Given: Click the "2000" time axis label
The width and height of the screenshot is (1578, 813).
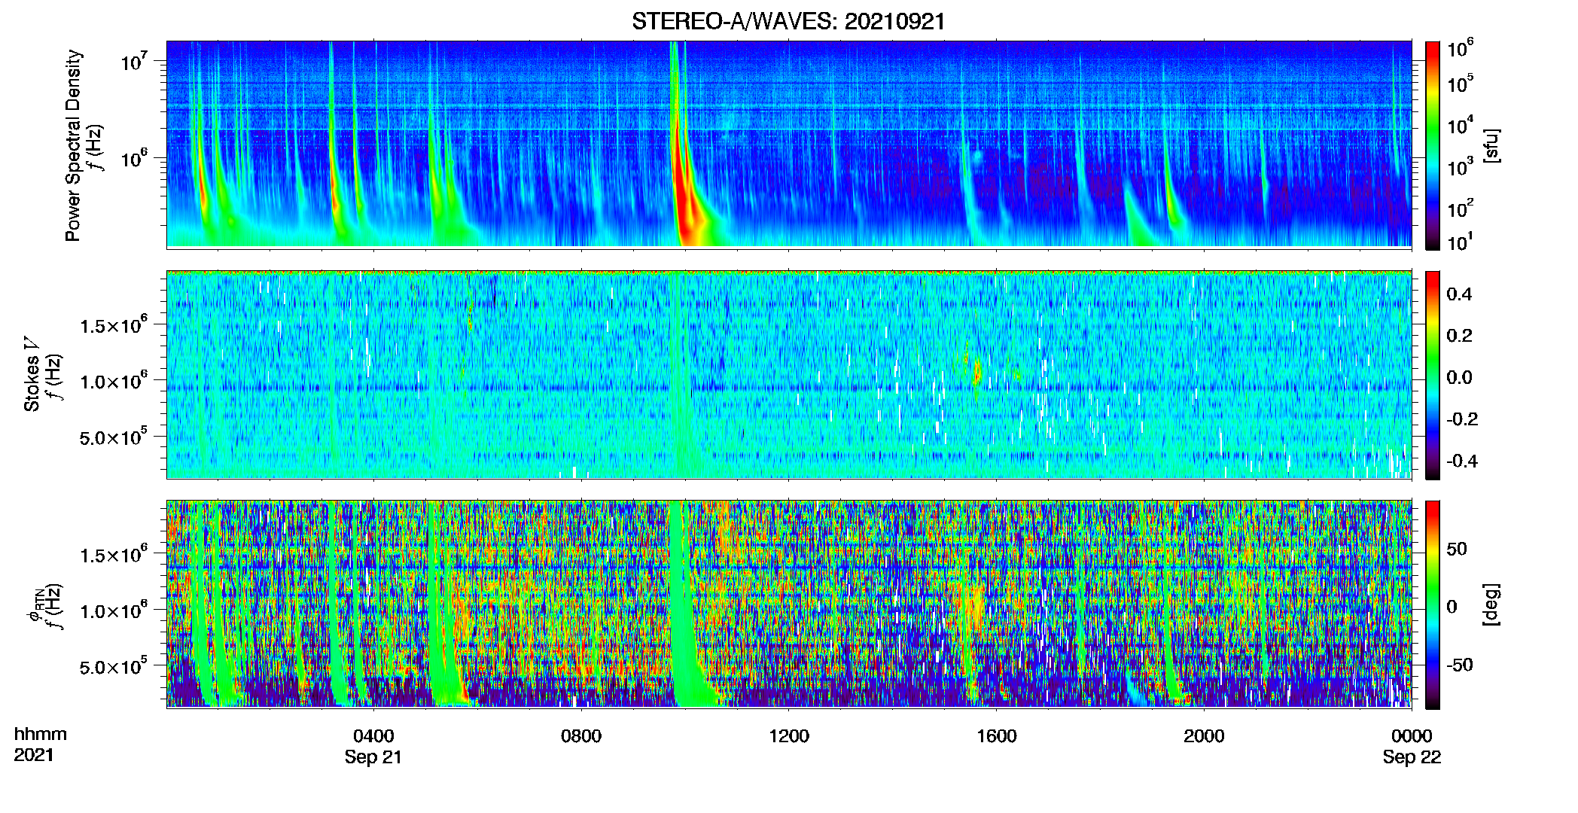Looking at the screenshot, I should coord(1204,736).
